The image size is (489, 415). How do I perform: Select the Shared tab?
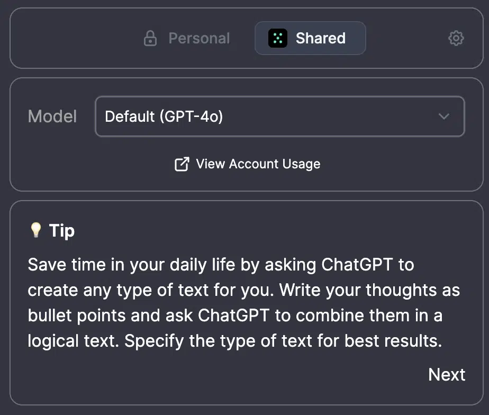point(310,38)
